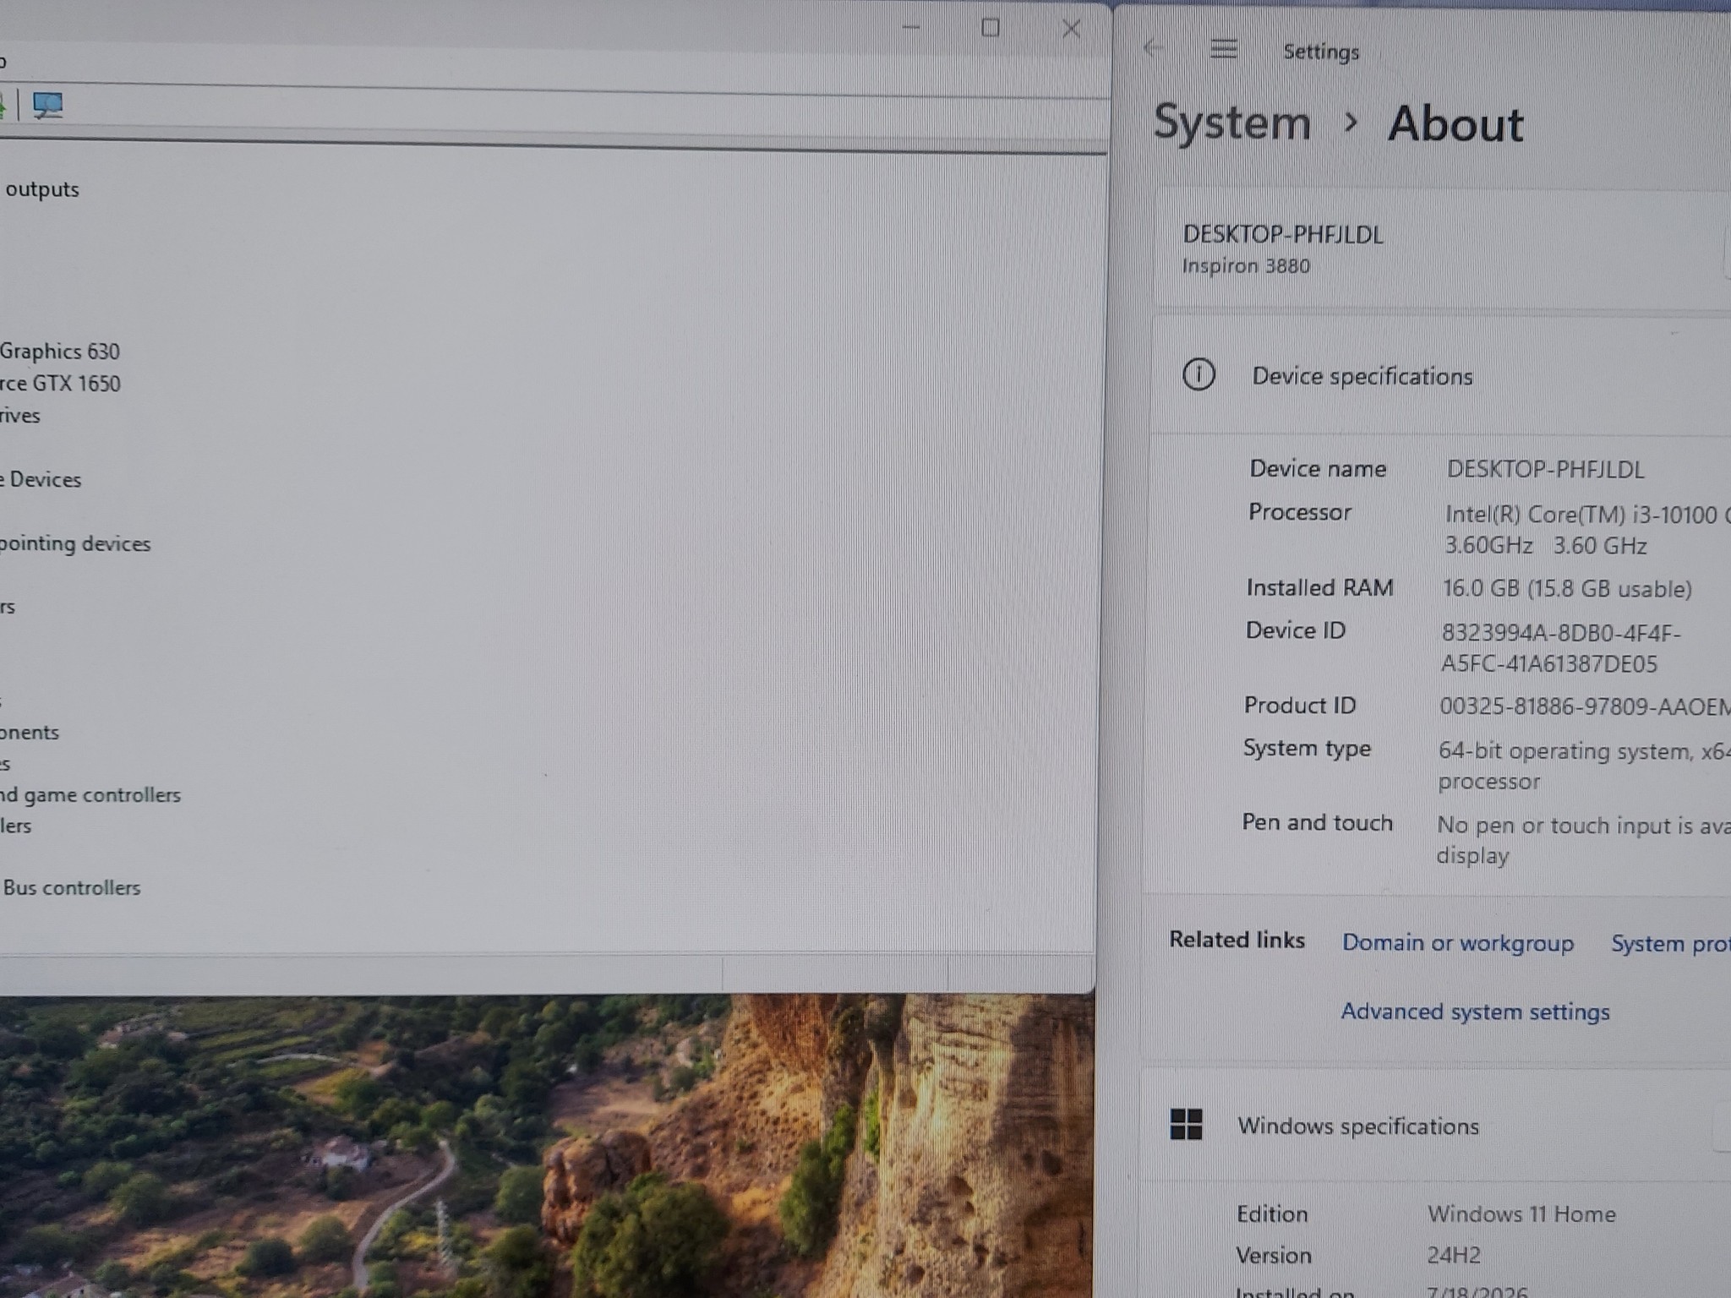Viewport: 1731px width, 1298px height.
Task: Expand the Windows specifications section header
Action: [x=1435, y=1126]
